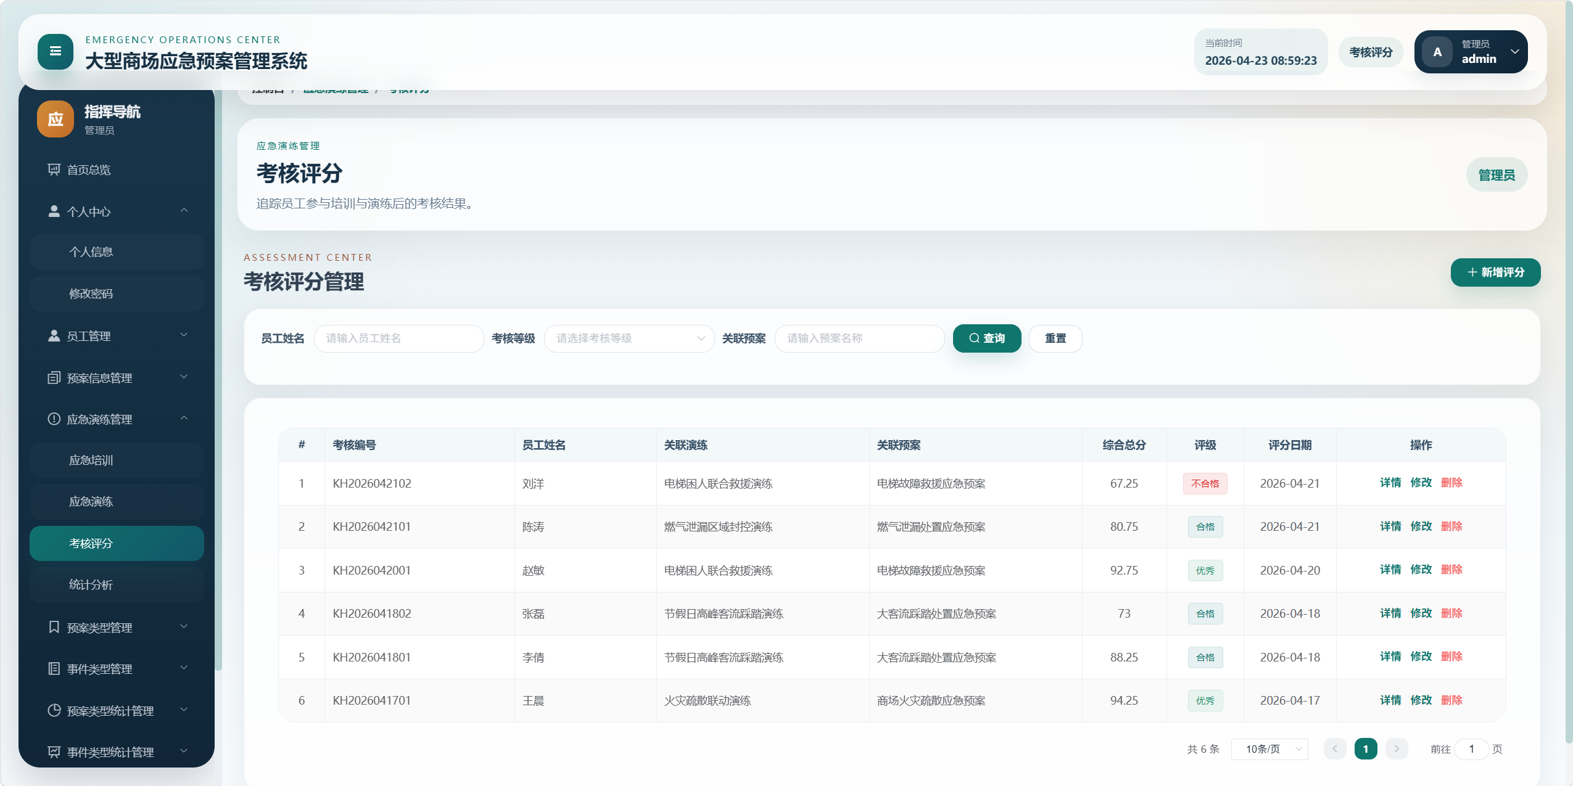Click the 预案类型统计管理 pie chart icon

pos(54,711)
